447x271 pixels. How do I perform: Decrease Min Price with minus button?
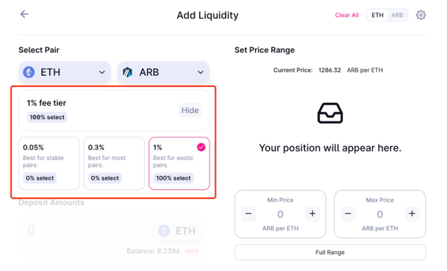point(249,214)
